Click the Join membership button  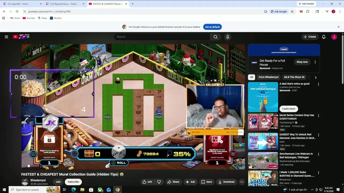coord(58,182)
